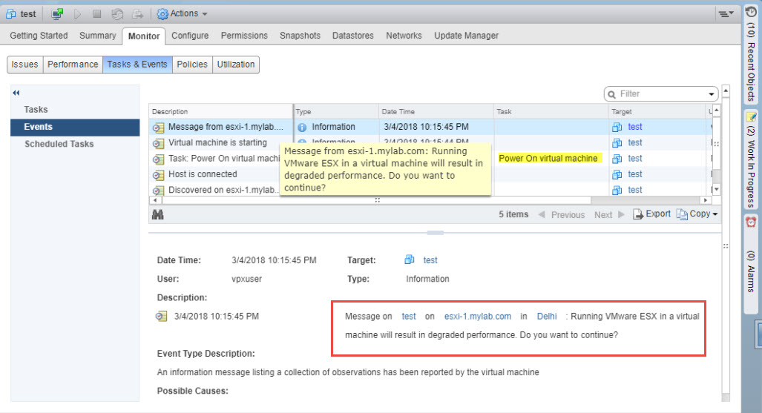The image size is (762, 413).
Task: Expand the Work In Progress side panel
Action: [751, 160]
